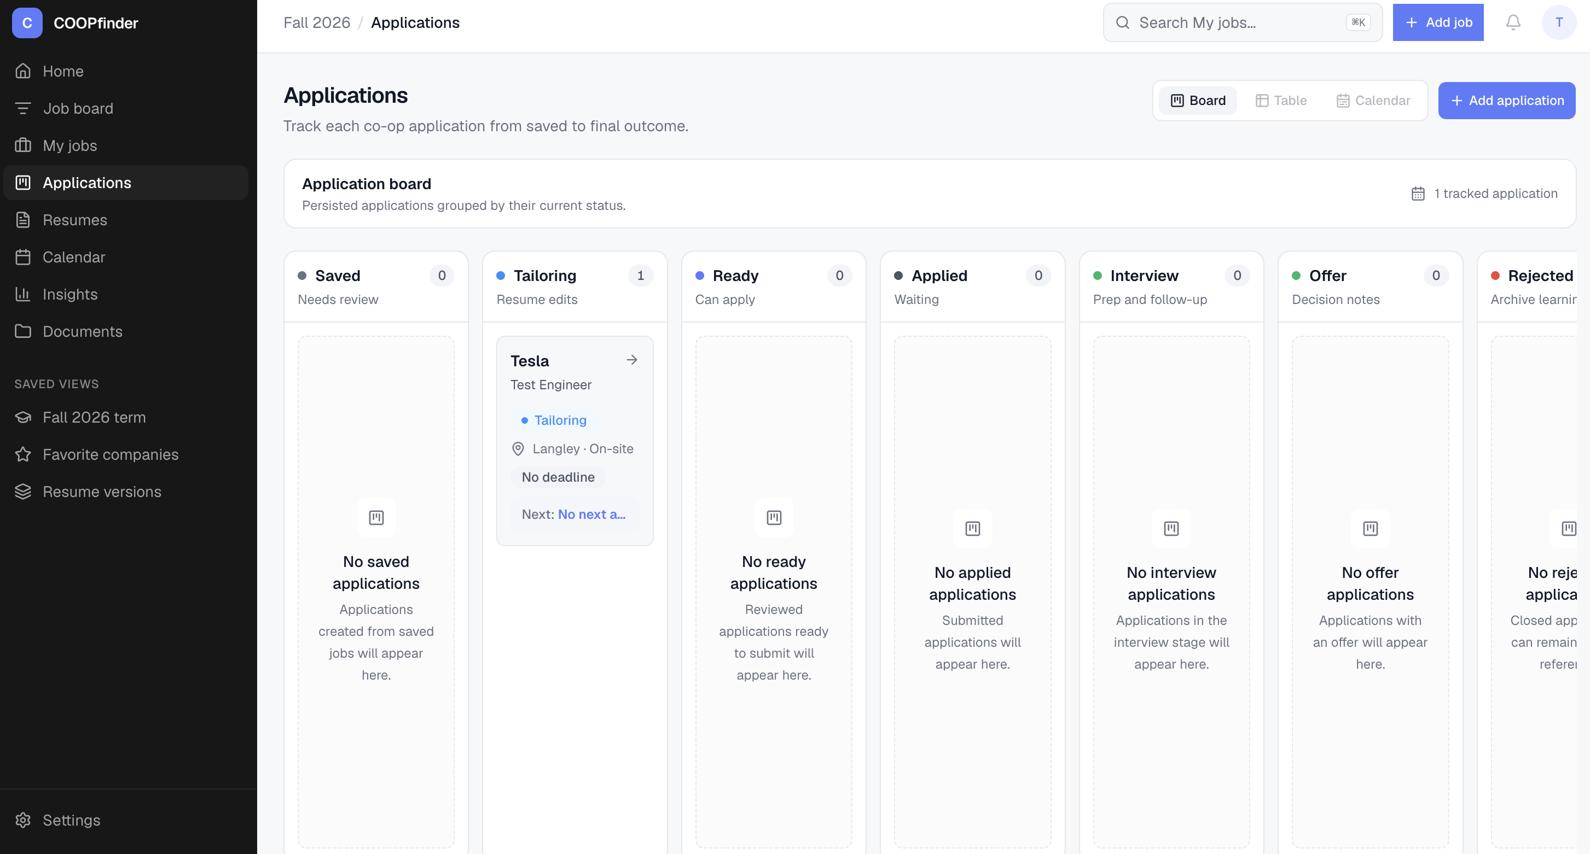Click the 1 tracked application text

tap(1495, 194)
